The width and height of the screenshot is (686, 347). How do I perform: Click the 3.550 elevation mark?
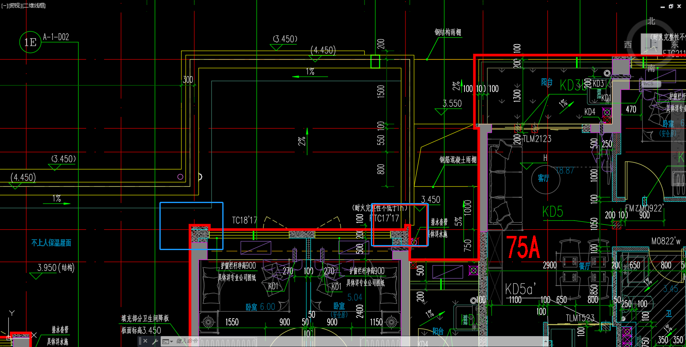click(452, 104)
